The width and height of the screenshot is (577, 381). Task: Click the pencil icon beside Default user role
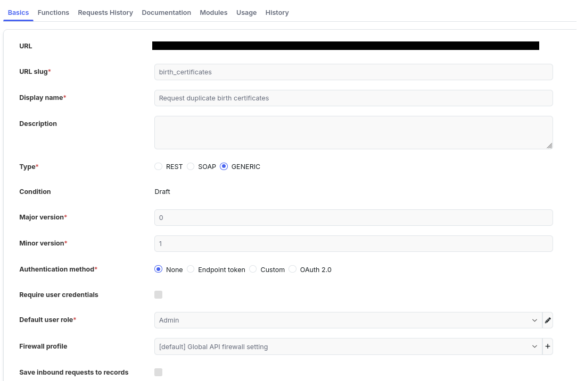(548, 320)
